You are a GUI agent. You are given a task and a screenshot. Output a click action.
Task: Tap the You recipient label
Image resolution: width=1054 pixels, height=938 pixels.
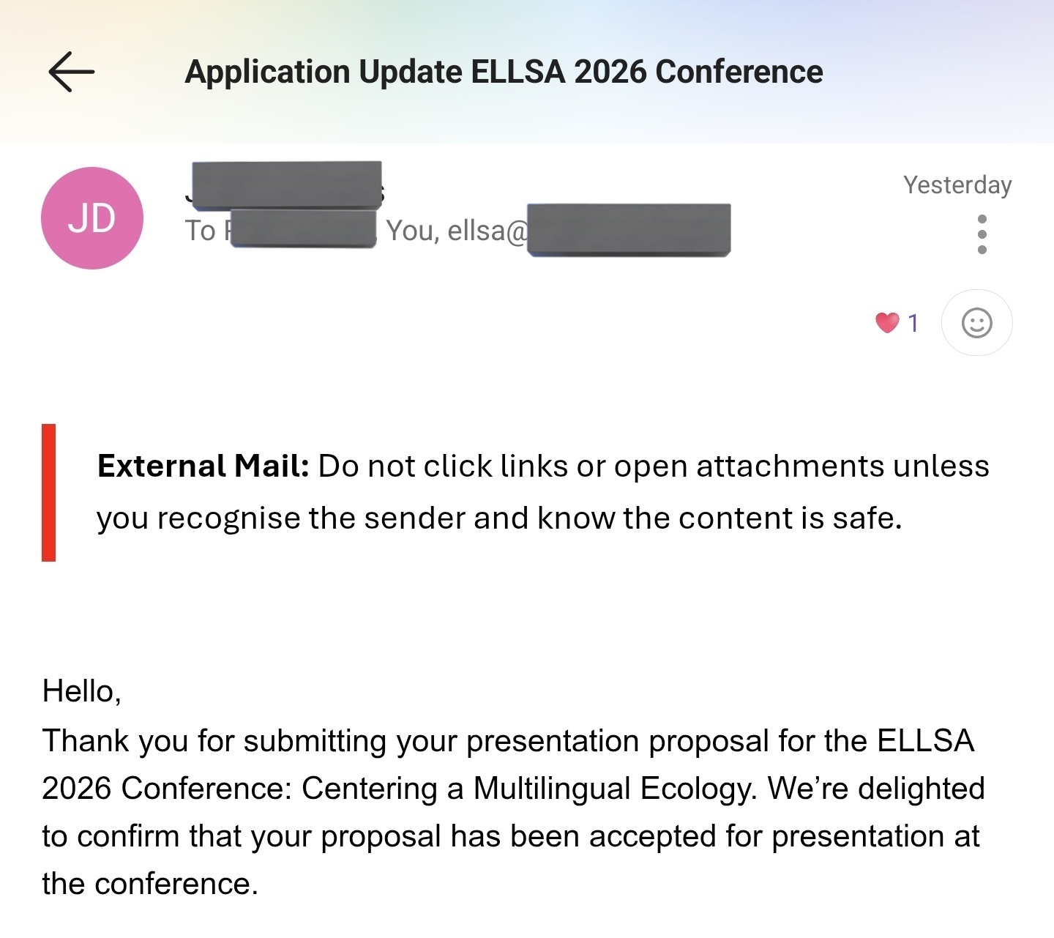pyautogui.click(x=411, y=231)
